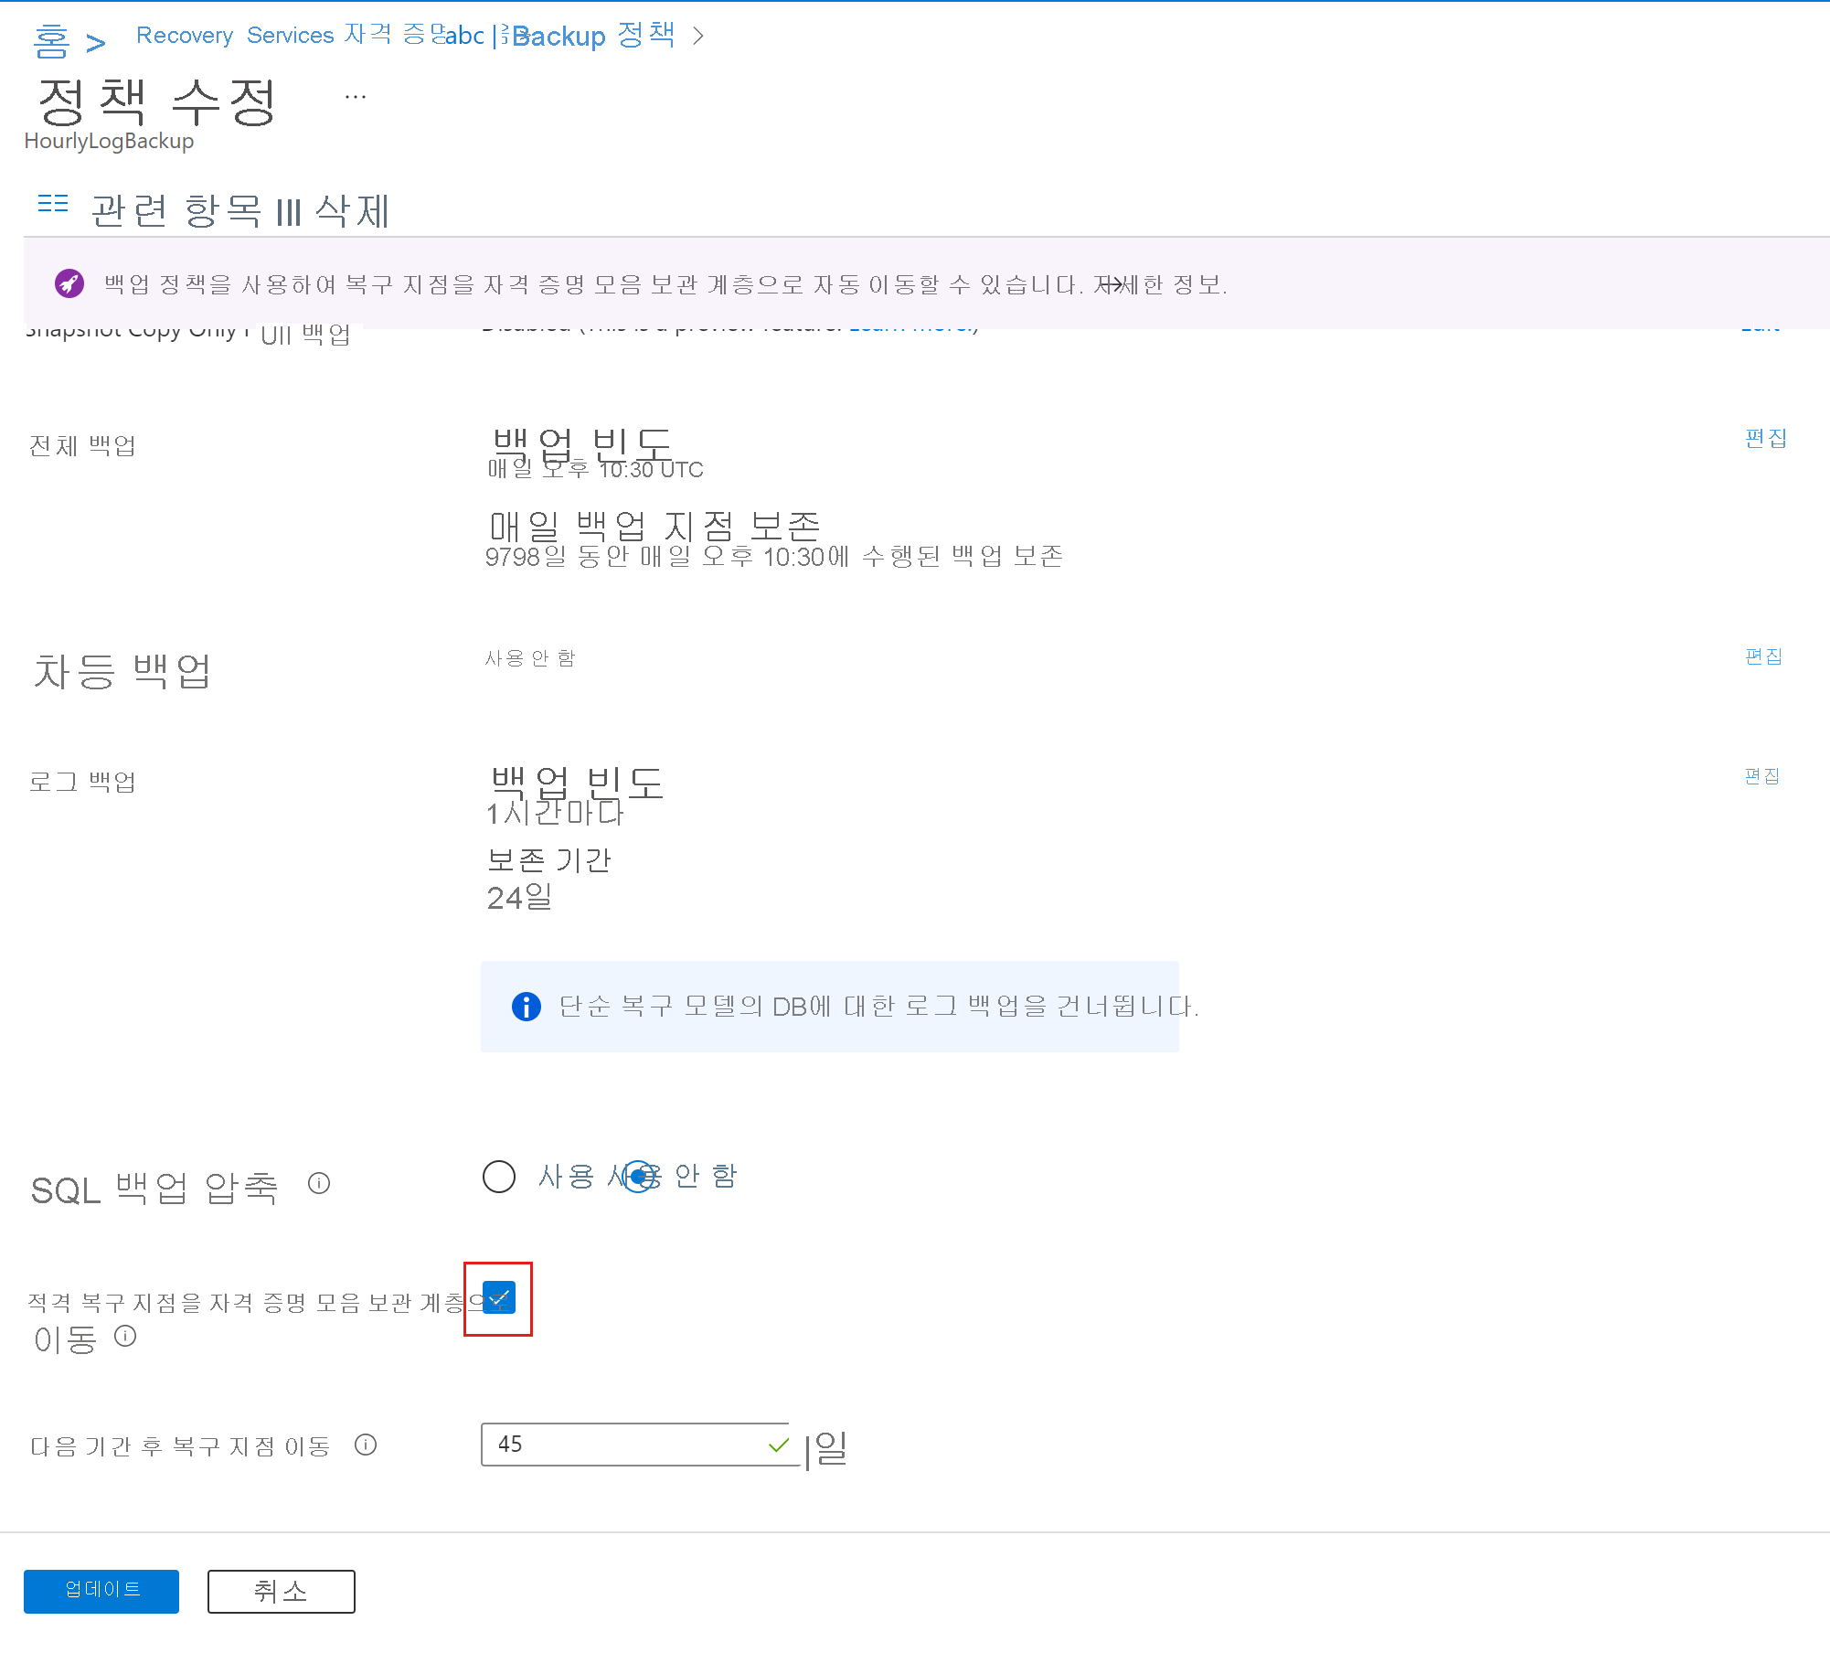The width and height of the screenshot is (1830, 1653).
Task: Click the 업데이트 button
Action: point(101,1591)
